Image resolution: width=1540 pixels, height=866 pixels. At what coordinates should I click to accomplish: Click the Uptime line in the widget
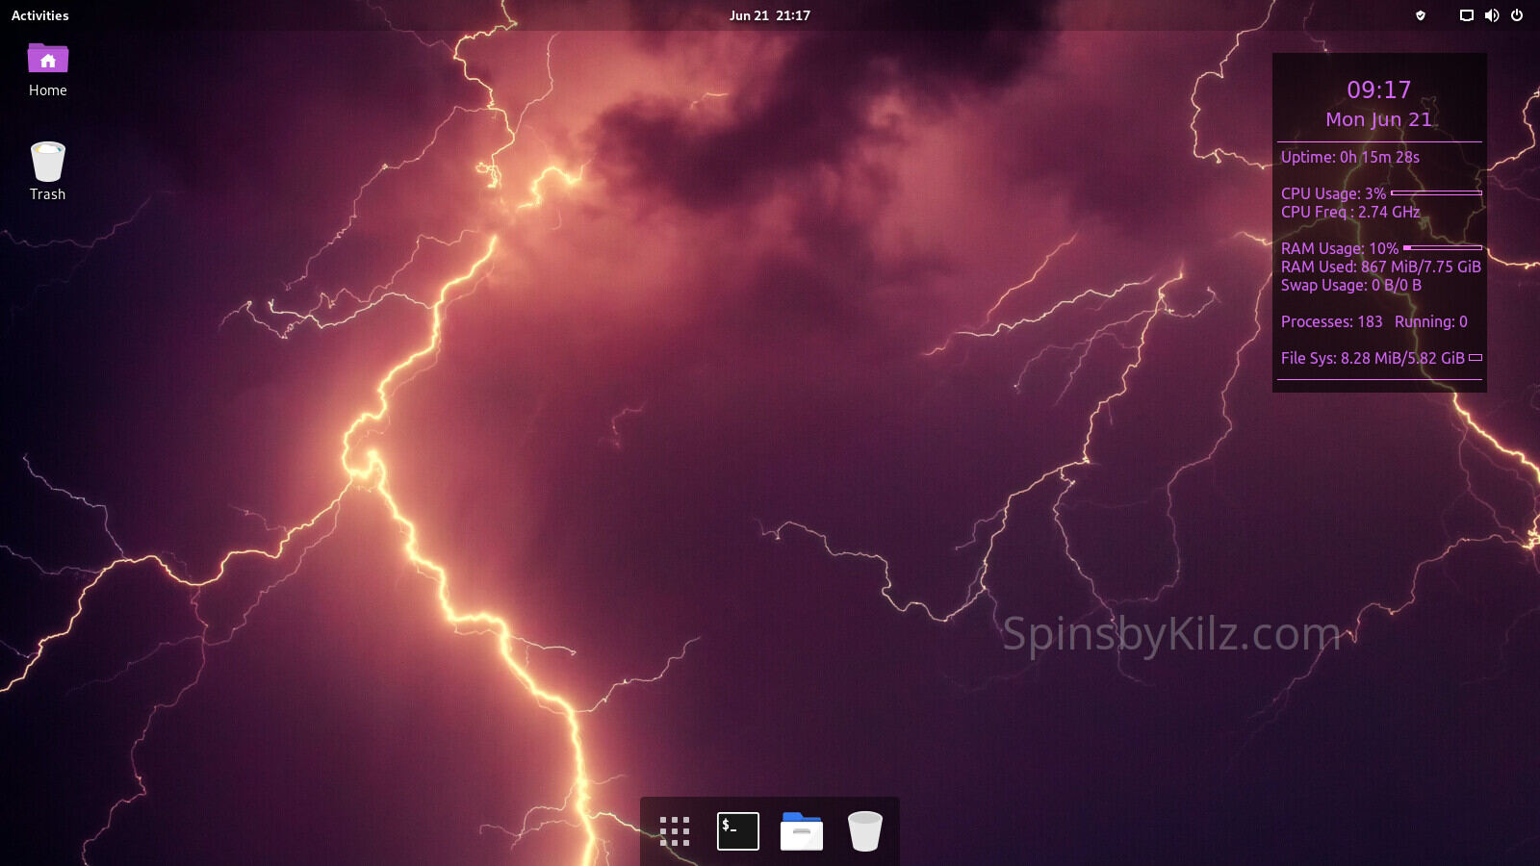coord(1349,157)
